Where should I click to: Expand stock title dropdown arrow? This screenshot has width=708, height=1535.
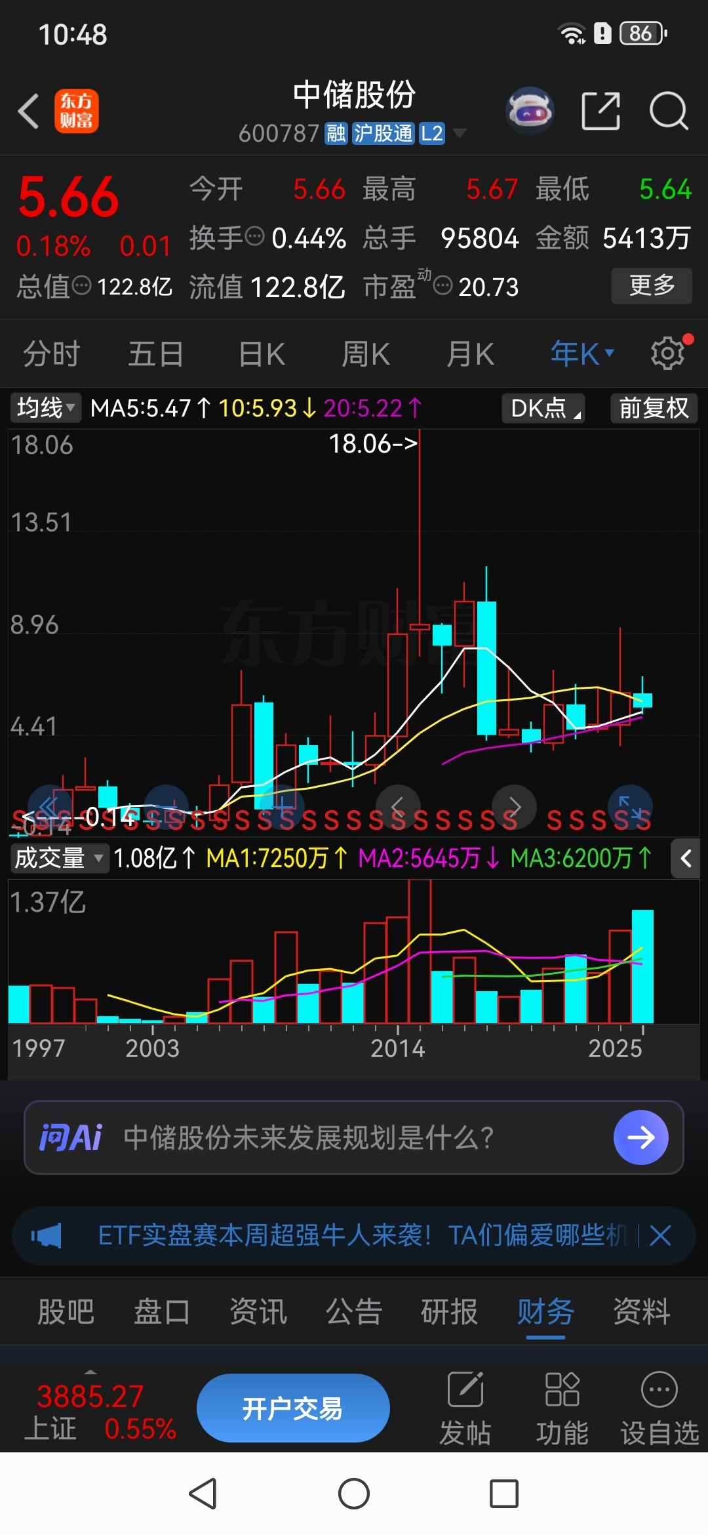pos(460,133)
